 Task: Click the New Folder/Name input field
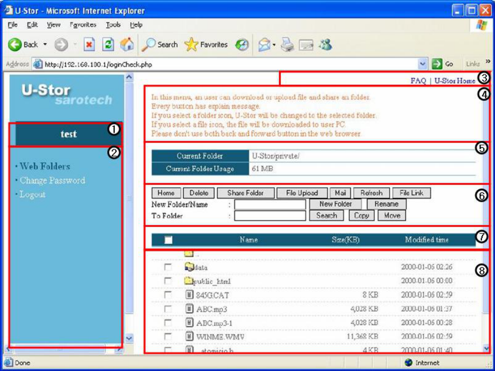coord(270,204)
